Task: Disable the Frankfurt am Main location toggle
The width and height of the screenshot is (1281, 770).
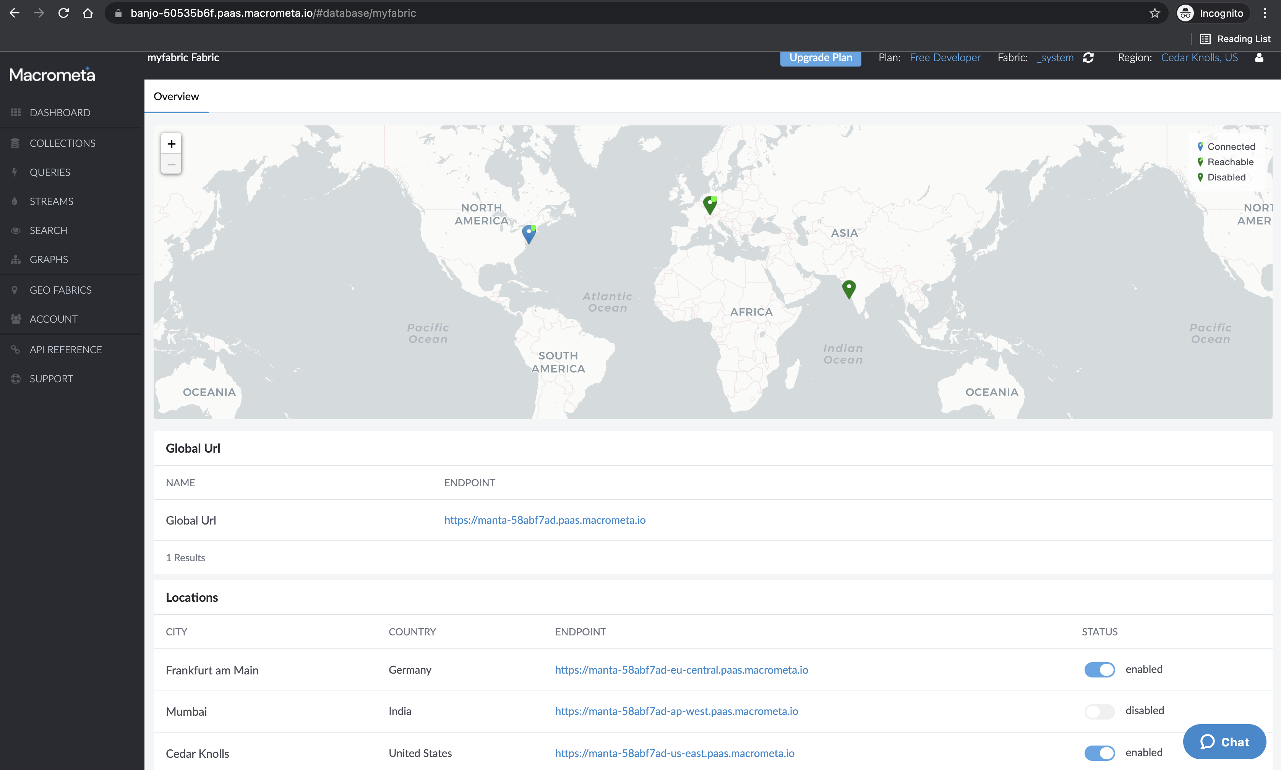Action: click(x=1099, y=669)
